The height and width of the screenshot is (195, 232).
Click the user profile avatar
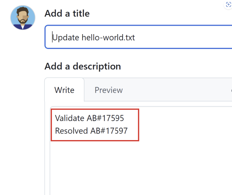pos(23,18)
